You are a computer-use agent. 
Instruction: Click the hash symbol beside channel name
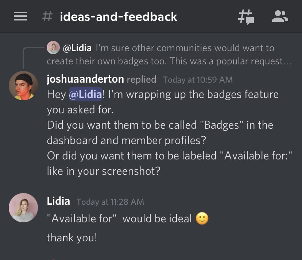coord(47,16)
